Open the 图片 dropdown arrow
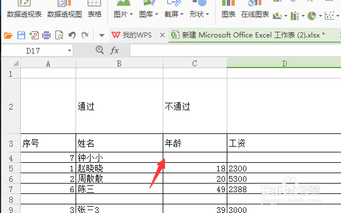The height and width of the screenshot is (213, 341). click(x=131, y=14)
